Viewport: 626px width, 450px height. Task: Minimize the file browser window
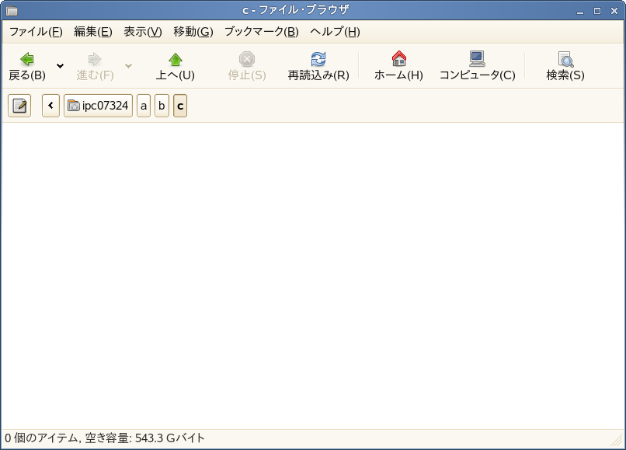pyautogui.click(x=580, y=11)
